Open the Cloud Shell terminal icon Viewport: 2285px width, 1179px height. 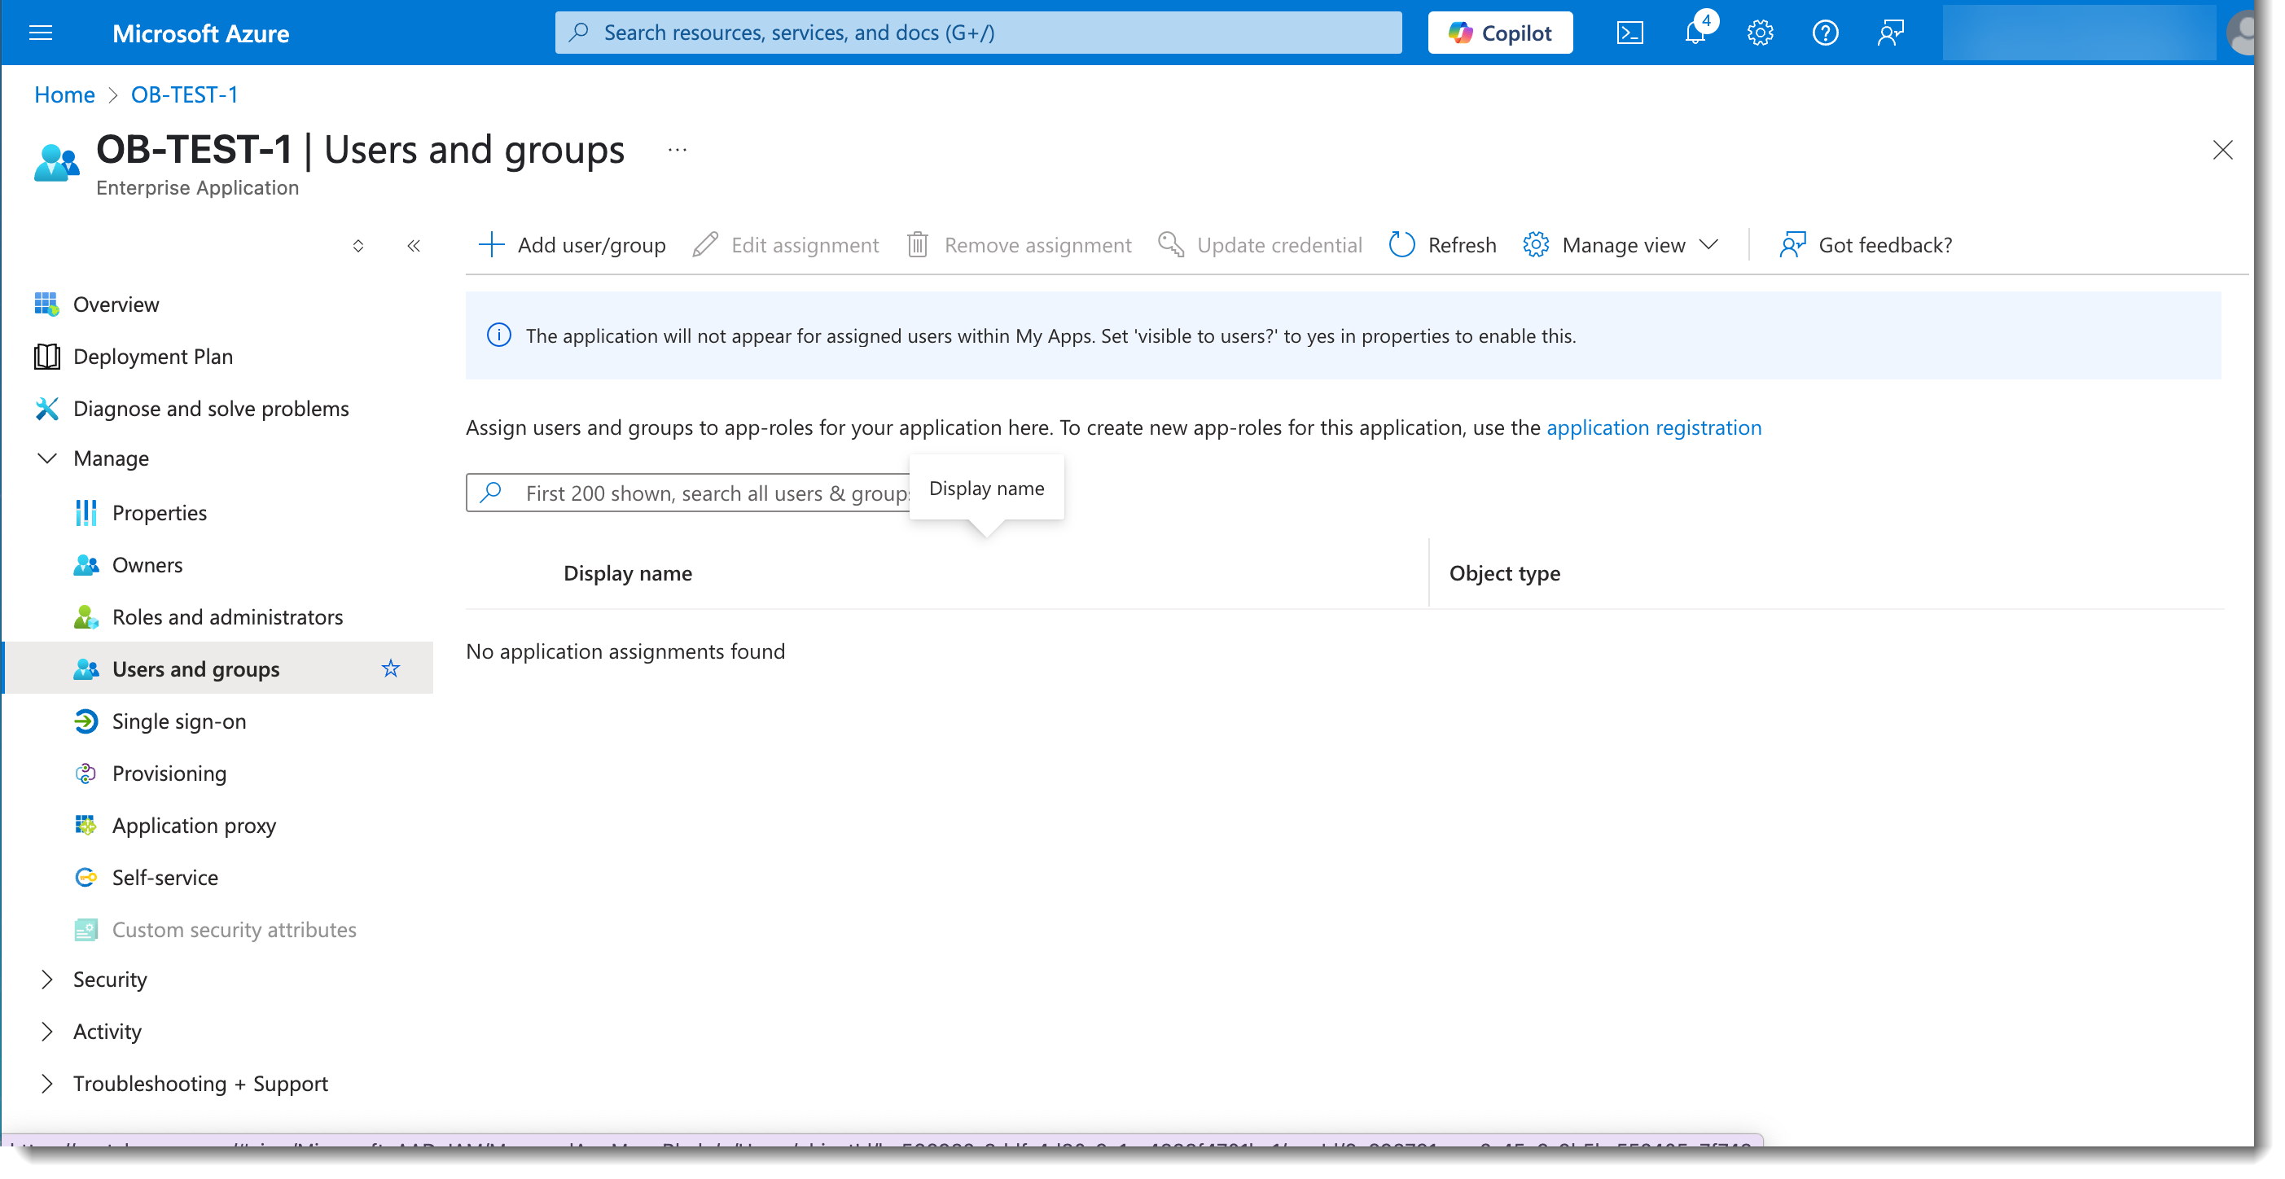click(x=1629, y=33)
